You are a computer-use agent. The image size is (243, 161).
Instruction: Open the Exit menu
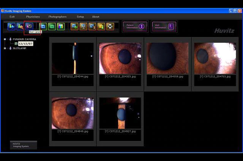coord(12,17)
